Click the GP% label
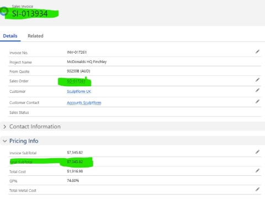This screenshot has width=265, height=199. pos(13,181)
